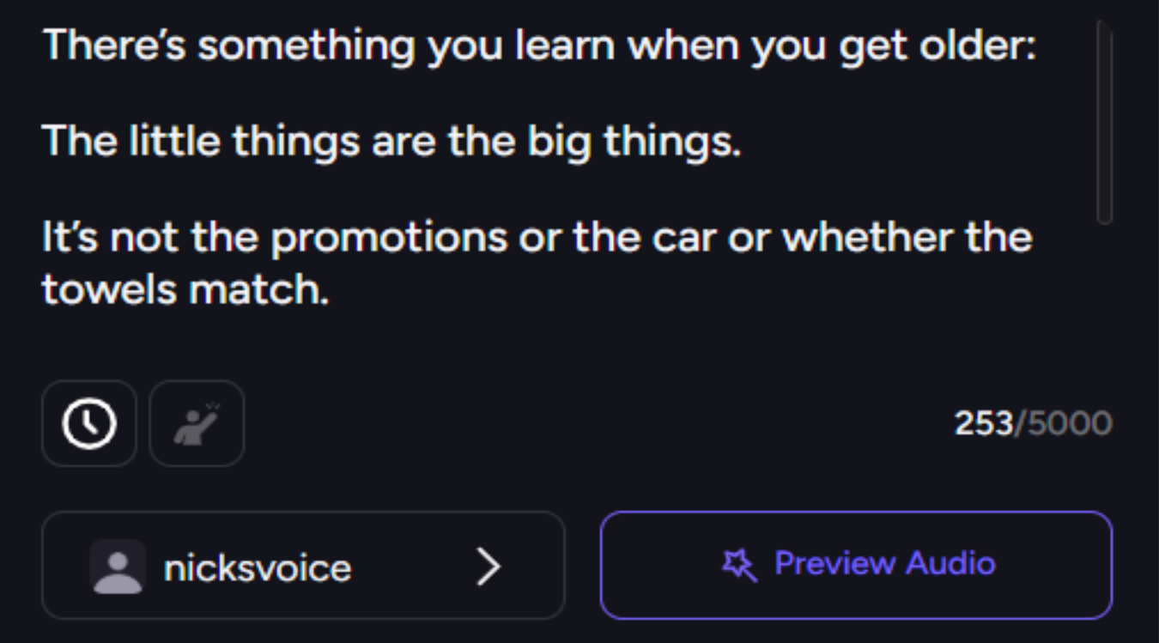Open the nicksvoice voice selector
Viewport: 1159px width, 643px height.
303,566
